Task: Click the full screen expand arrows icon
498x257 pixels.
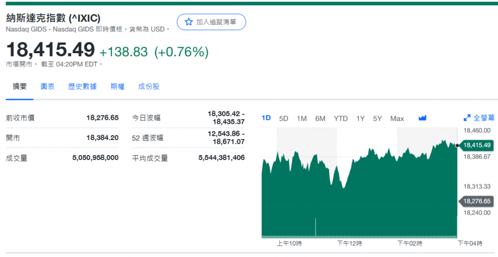Action: coord(467,118)
